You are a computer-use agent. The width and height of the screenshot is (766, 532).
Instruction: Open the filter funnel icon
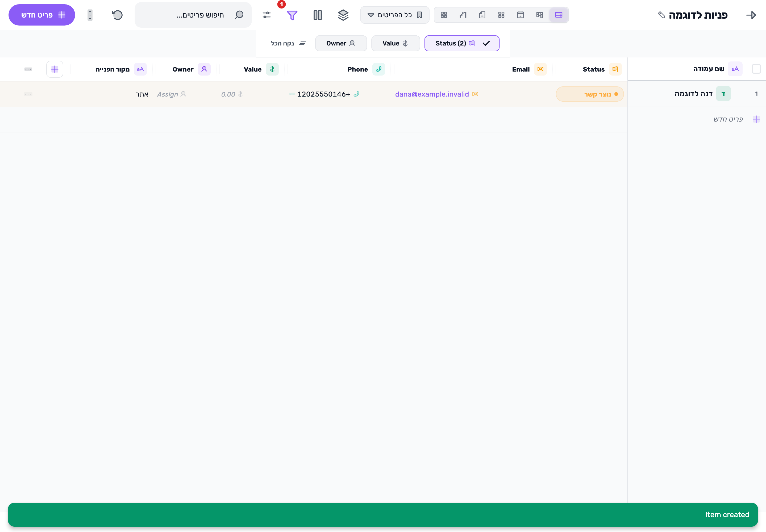[x=292, y=15]
